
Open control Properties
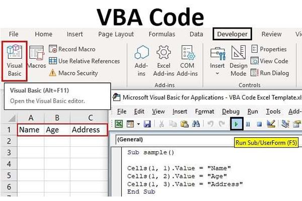click(269, 49)
